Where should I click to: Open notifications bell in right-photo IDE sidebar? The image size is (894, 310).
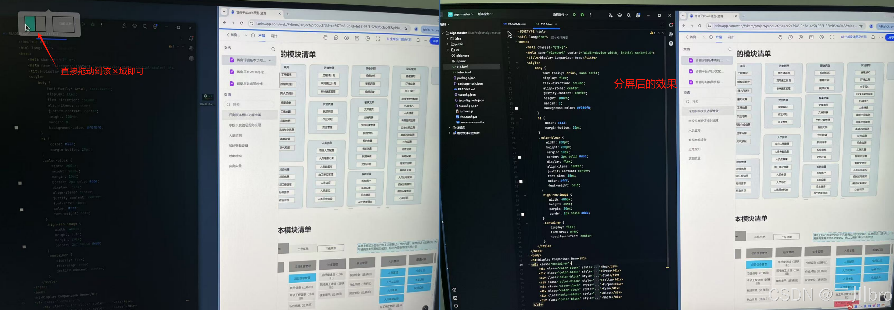click(671, 25)
